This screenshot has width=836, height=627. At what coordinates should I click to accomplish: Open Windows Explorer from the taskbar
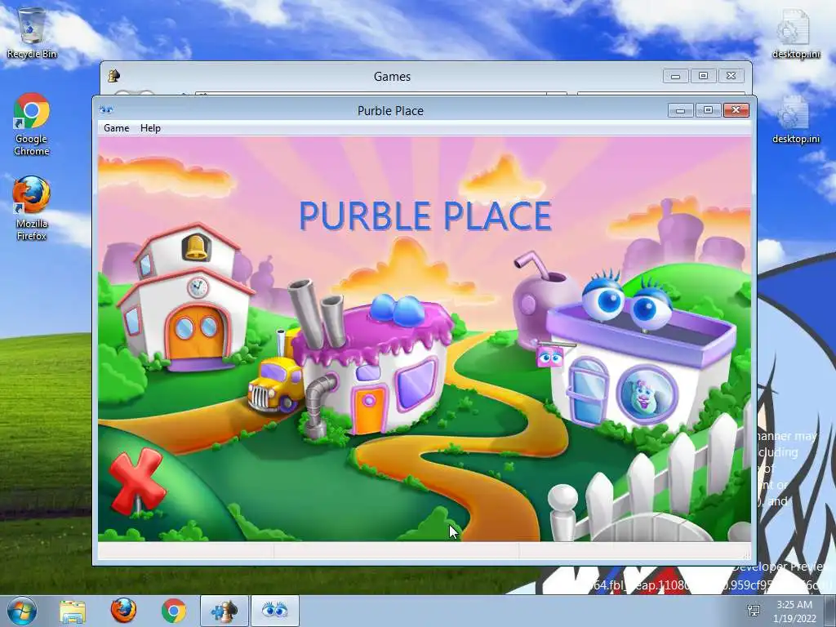(x=73, y=611)
